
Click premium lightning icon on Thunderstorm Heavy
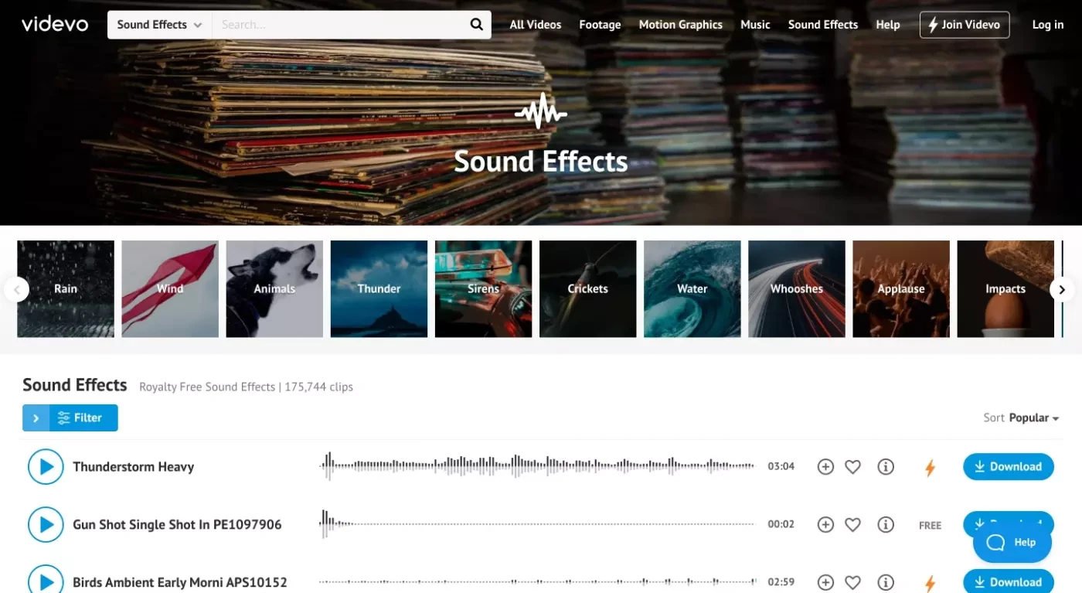pyautogui.click(x=931, y=468)
